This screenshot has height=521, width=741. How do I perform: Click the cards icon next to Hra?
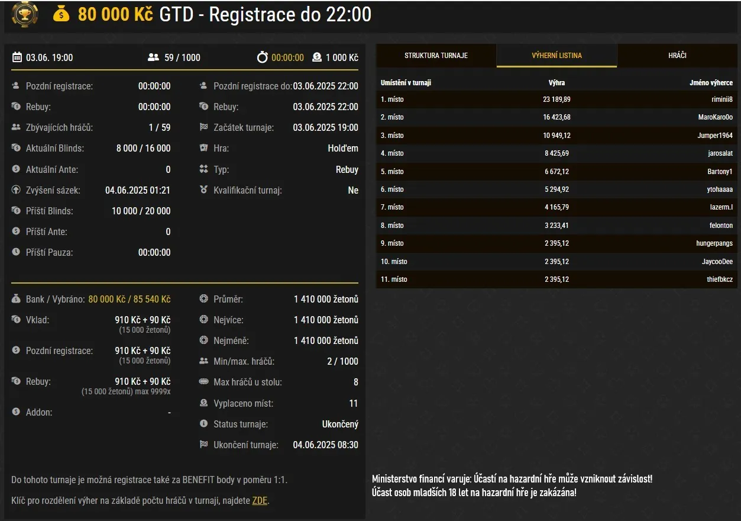tap(204, 148)
